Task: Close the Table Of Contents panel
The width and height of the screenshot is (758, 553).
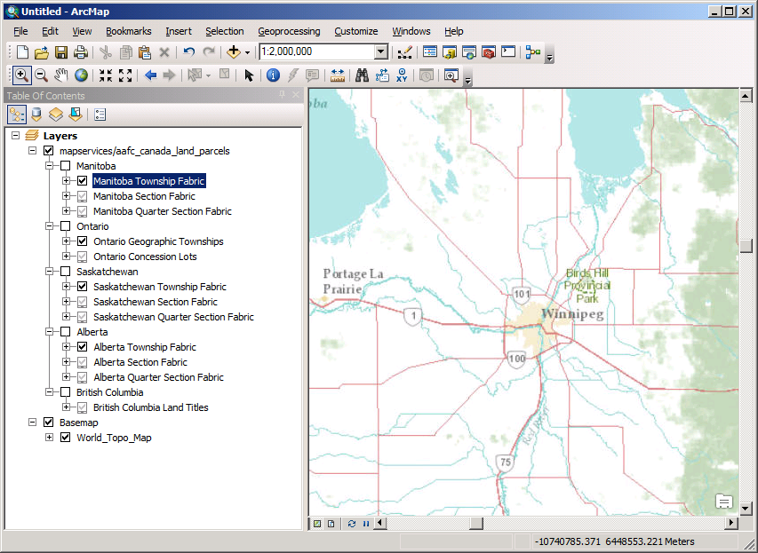Action: (x=296, y=95)
